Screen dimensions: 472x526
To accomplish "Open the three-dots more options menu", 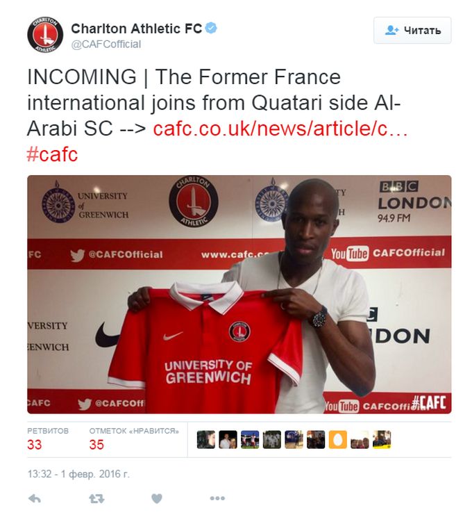I will (x=217, y=498).
